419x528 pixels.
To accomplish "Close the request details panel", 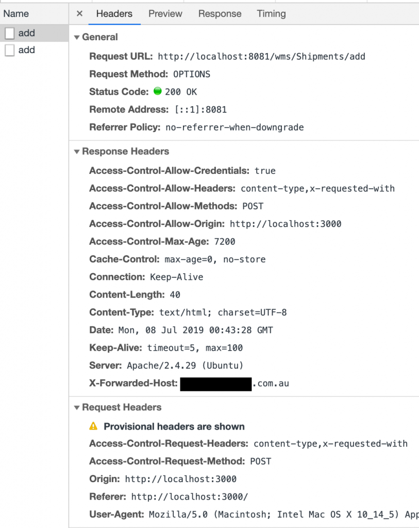I will (x=79, y=13).
